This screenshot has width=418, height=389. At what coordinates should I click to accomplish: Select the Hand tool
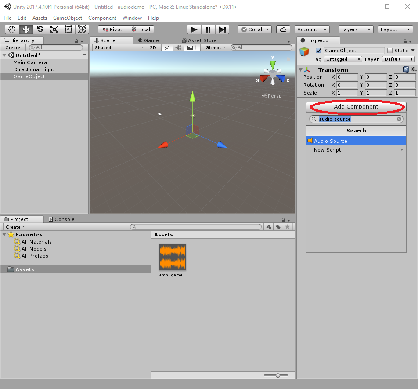pos(12,29)
